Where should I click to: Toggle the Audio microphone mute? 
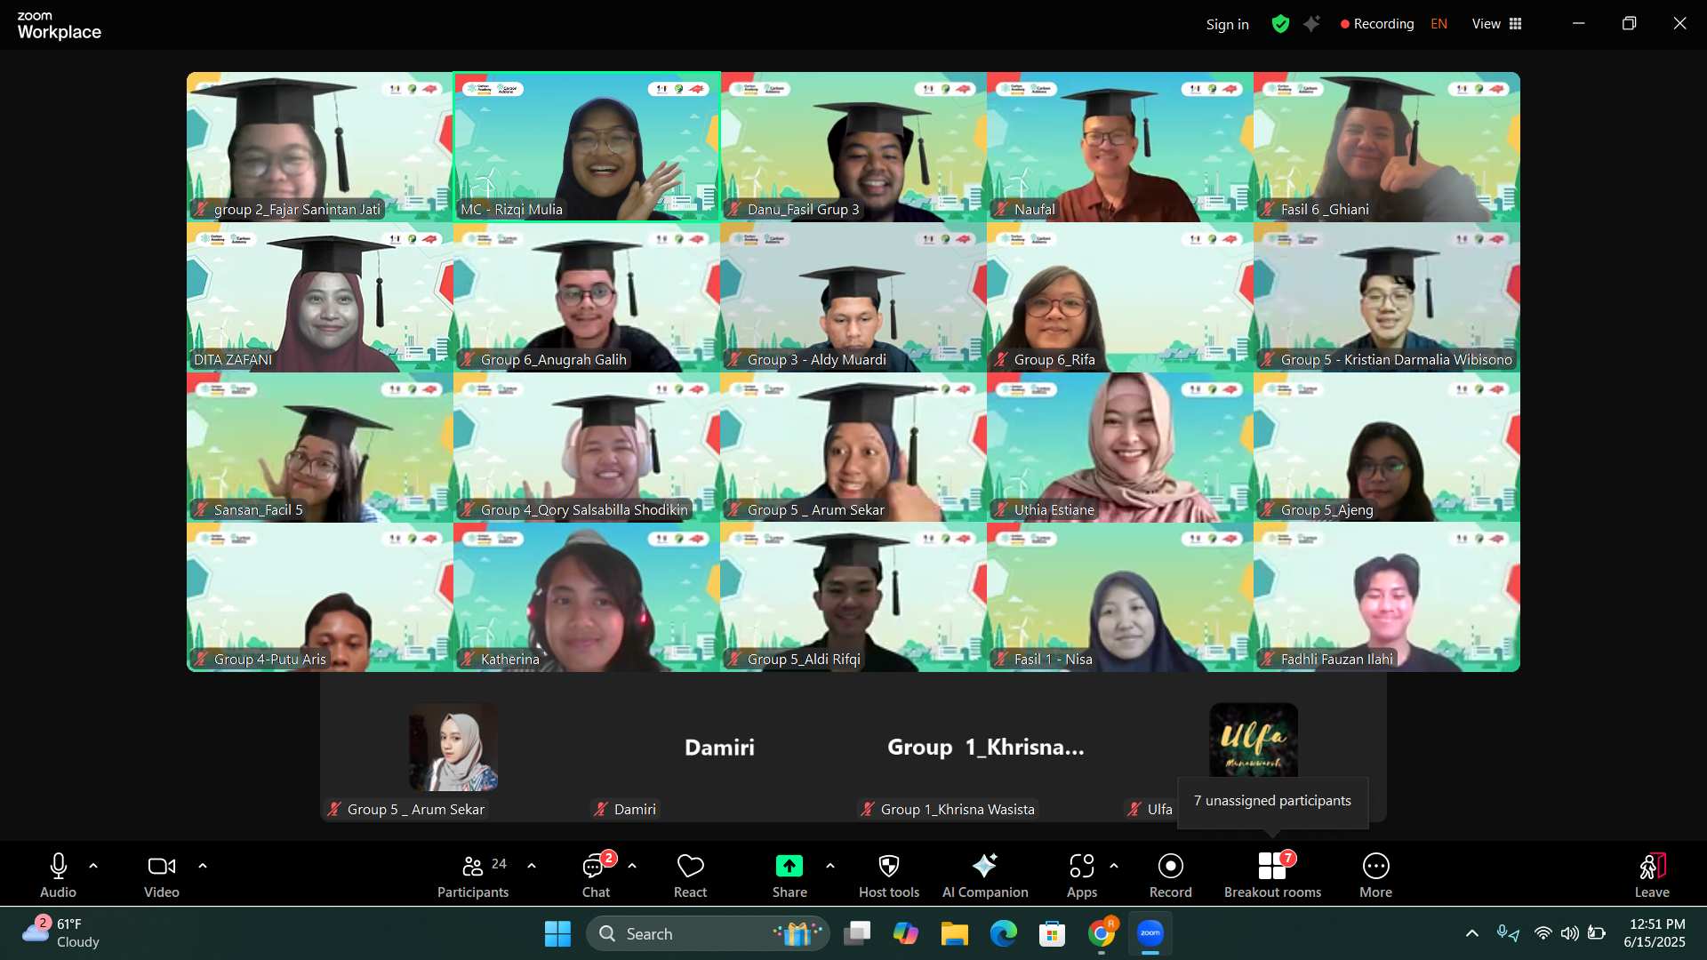point(59,876)
